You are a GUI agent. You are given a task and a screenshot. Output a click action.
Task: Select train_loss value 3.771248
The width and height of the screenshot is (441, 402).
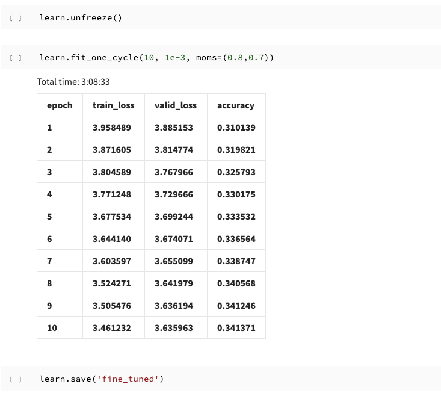click(112, 194)
